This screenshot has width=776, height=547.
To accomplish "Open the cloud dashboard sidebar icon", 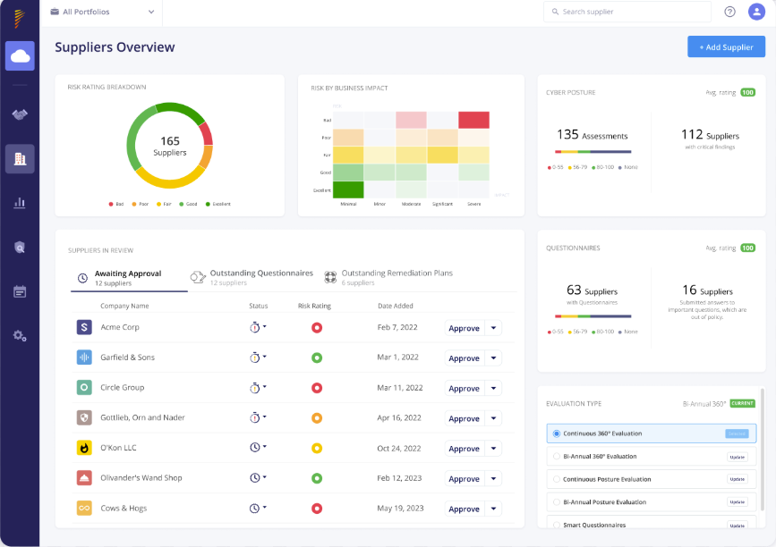I will click(20, 55).
